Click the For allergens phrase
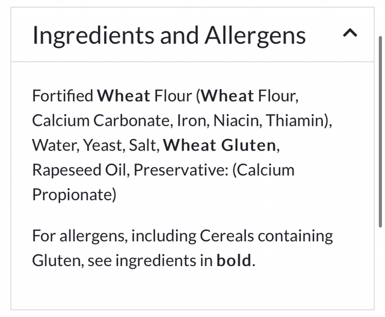 (78, 236)
